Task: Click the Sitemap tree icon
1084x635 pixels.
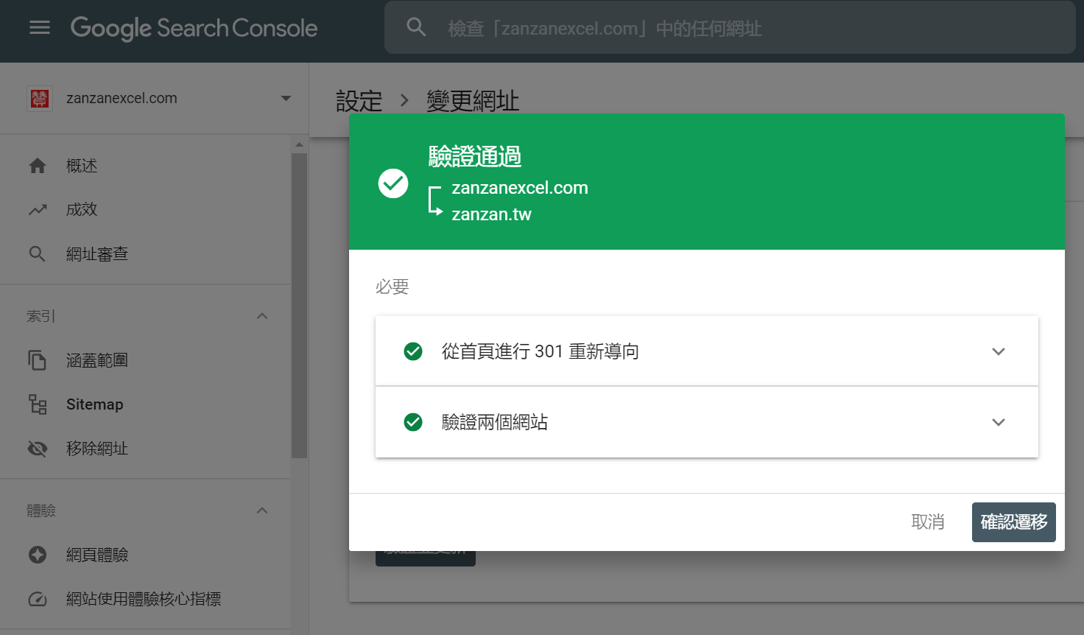Action: tap(38, 404)
